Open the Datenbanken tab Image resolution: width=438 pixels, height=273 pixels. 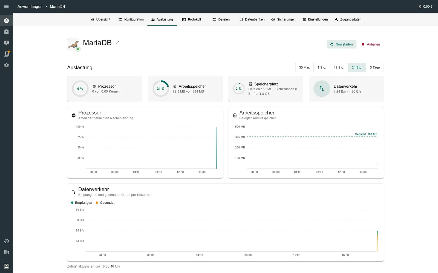(x=252, y=19)
